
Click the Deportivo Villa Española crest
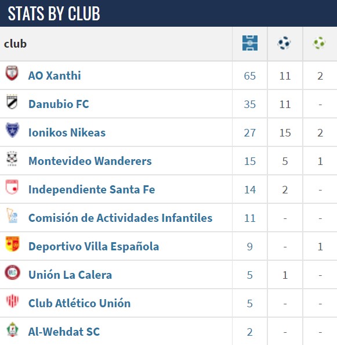pyautogui.click(x=13, y=244)
